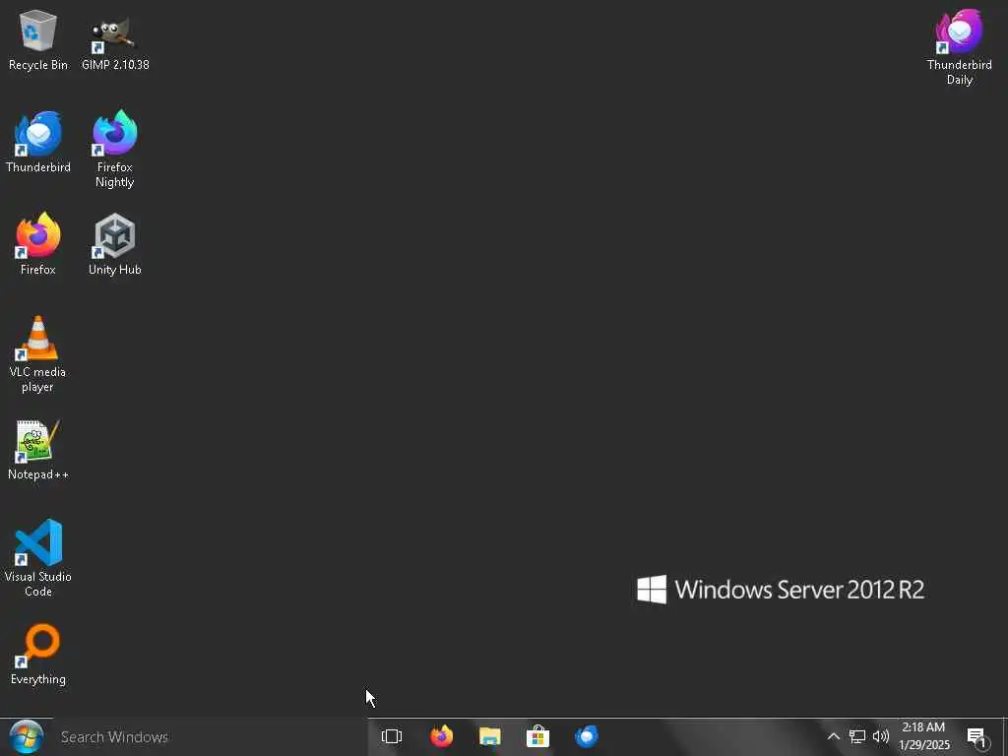
Task: Open the Start menu orb
Action: tap(27, 736)
